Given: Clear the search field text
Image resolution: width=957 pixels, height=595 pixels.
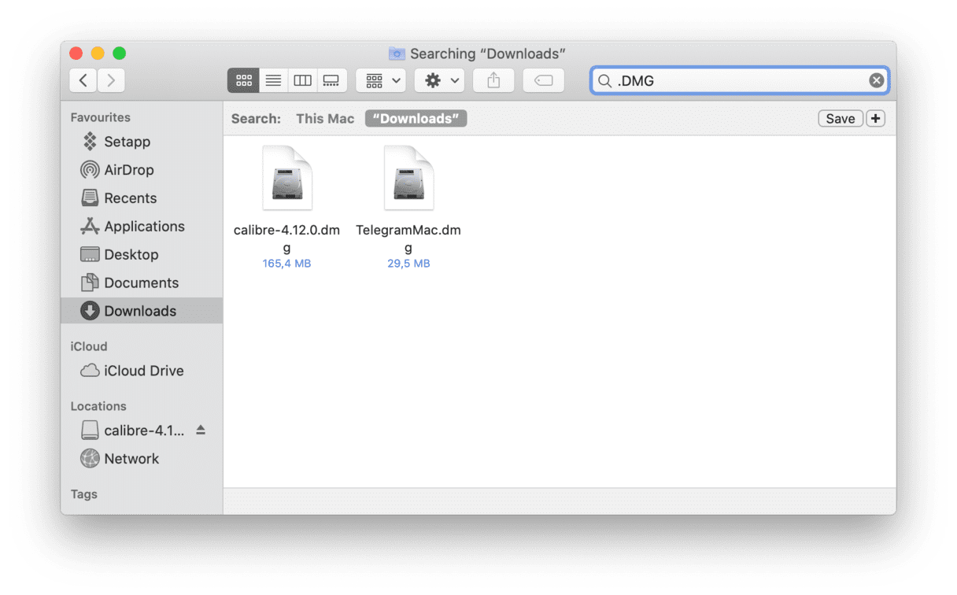Looking at the screenshot, I should 876,80.
